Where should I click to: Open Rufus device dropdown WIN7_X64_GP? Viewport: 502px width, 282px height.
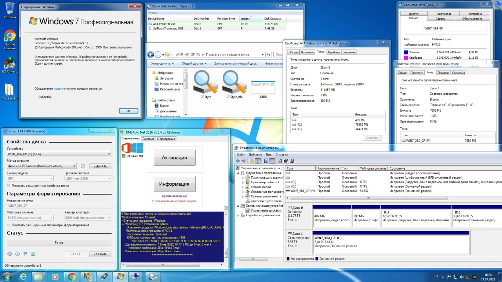coord(59,154)
